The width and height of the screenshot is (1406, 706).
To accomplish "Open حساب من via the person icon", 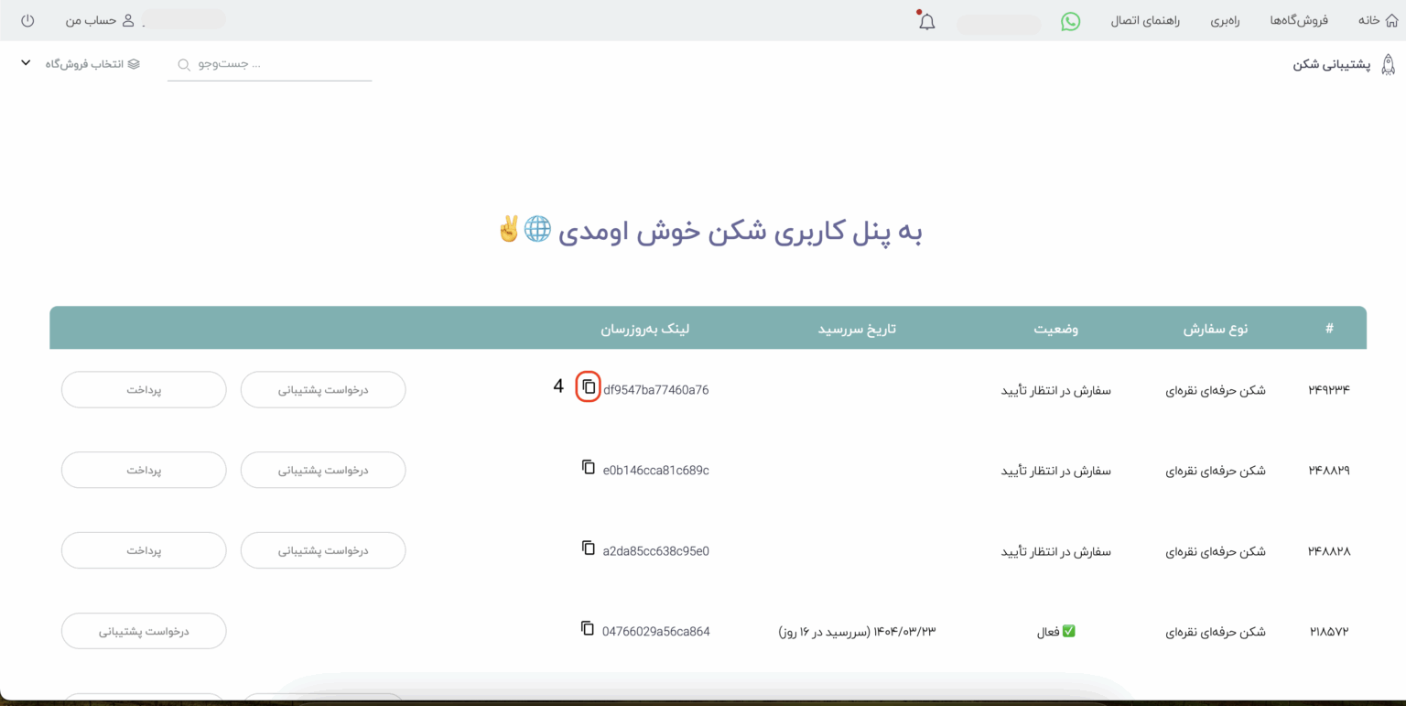I will [x=129, y=19].
